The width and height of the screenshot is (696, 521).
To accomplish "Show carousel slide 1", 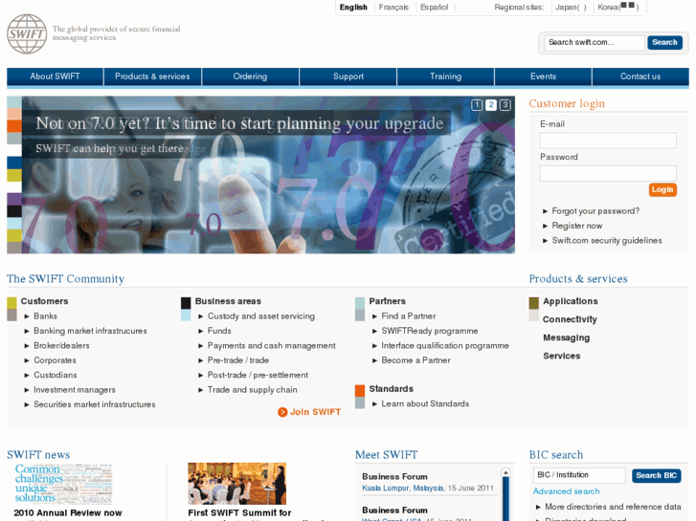I will pos(477,105).
